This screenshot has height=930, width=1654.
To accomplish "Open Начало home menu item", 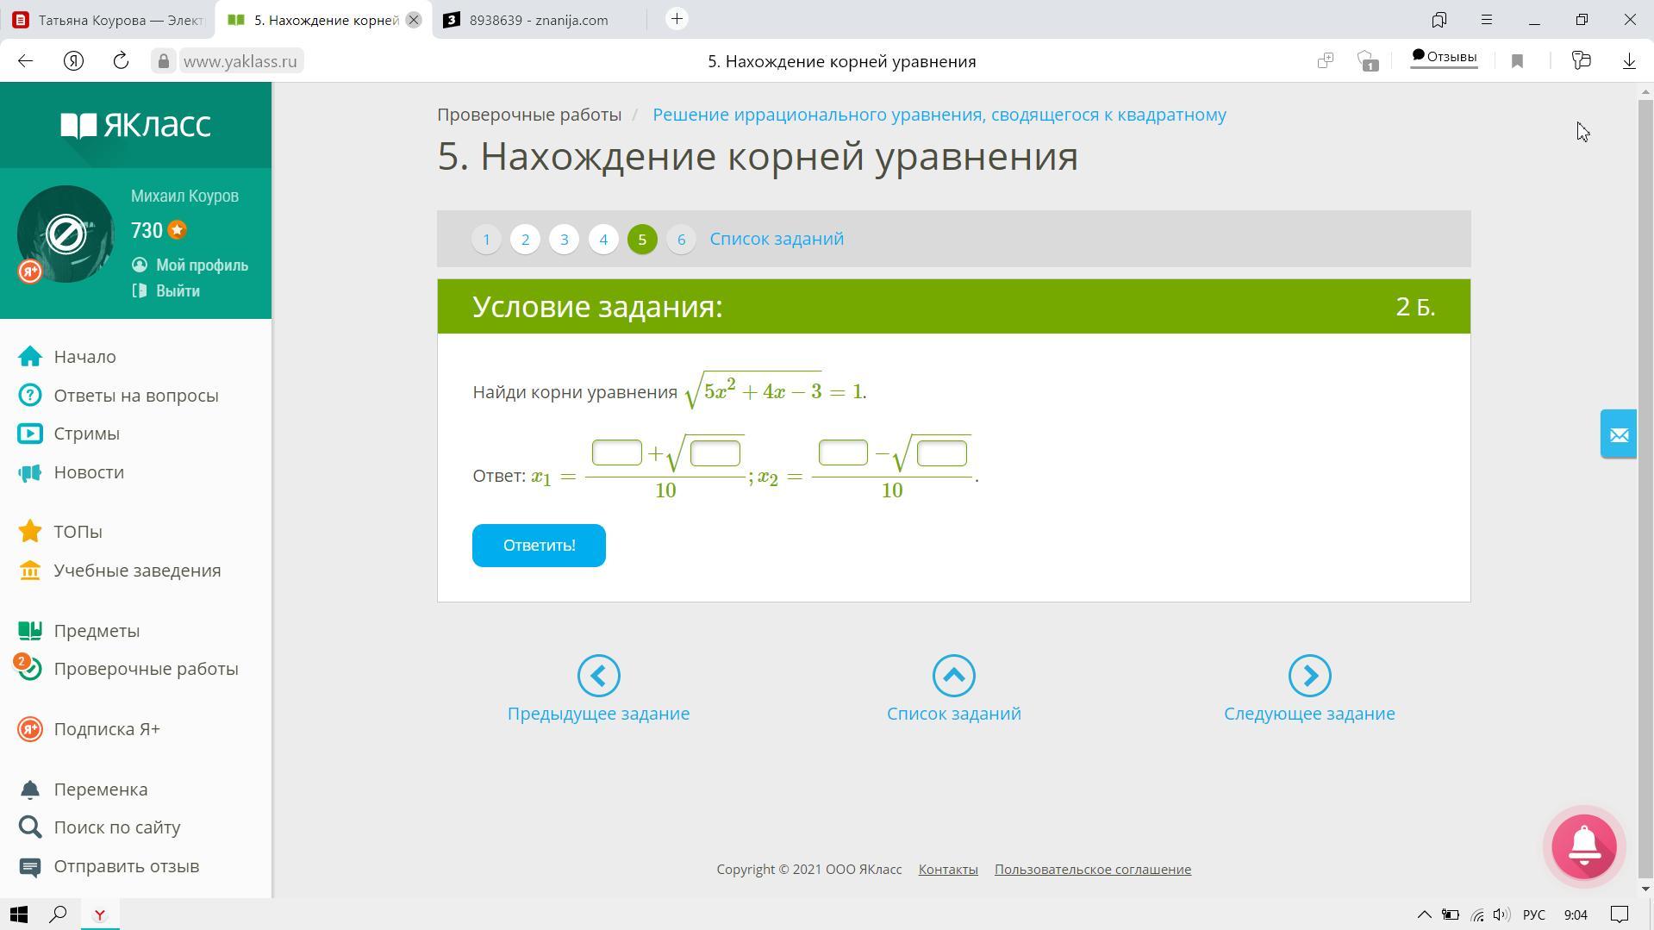I will pyautogui.click(x=84, y=357).
